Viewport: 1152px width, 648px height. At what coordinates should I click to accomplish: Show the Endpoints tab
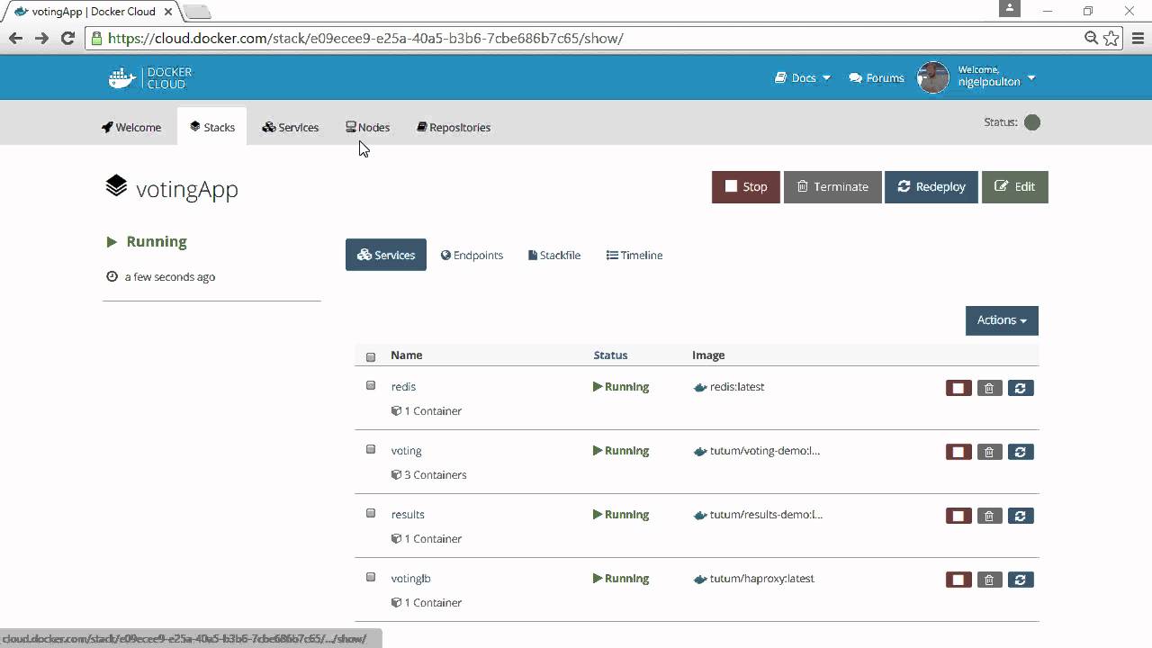(472, 256)
